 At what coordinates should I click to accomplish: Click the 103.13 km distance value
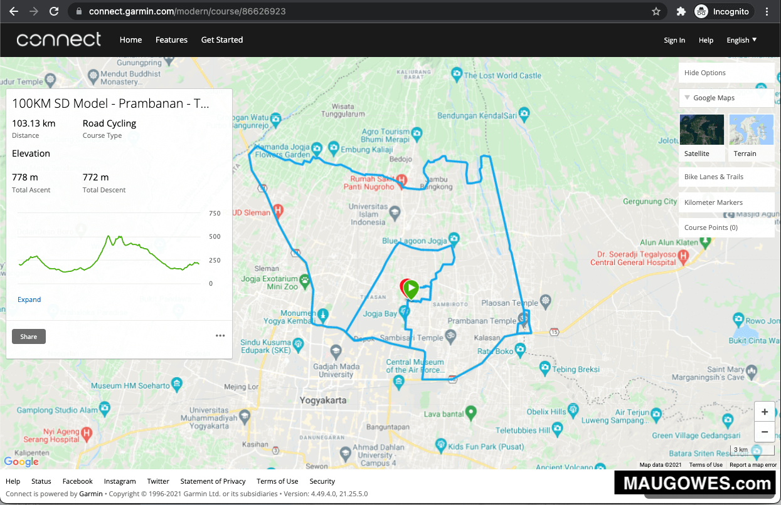pyautogui.click(x=34, y=123)
